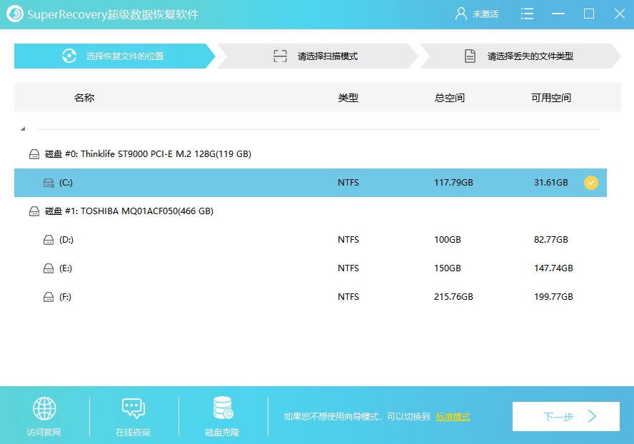This screenshot has width=634, height=444.
Task: Click the 未激活 activation status label
Action: coord(485,14)
